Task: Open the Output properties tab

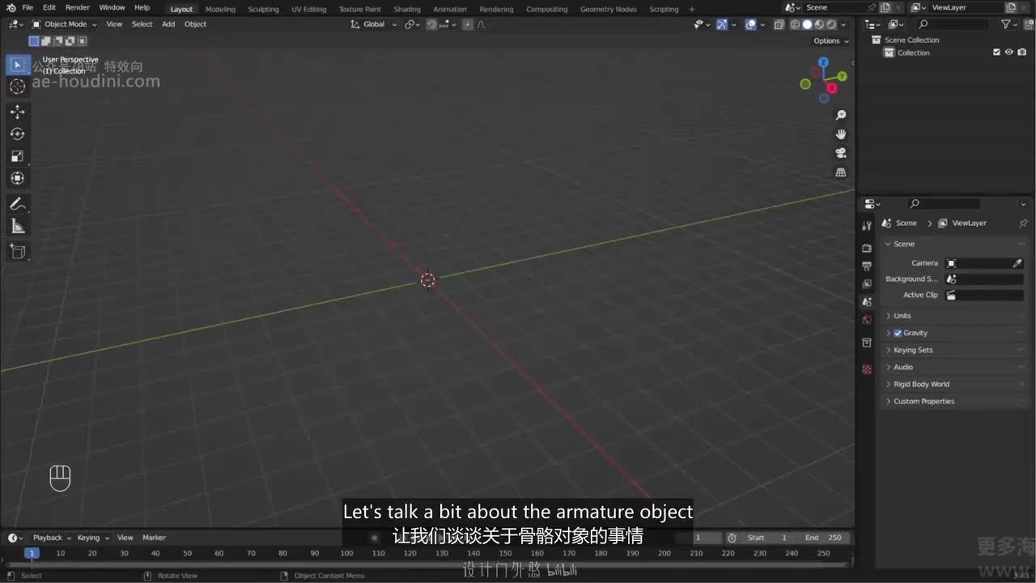Action: pos(867,266)
